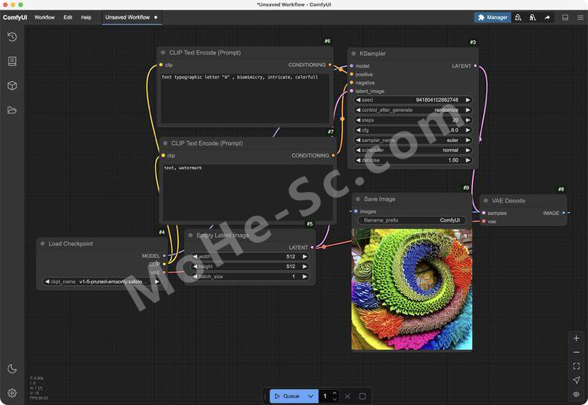
Task: Click the cfg value slider field
Action: [x=412, y=130]
